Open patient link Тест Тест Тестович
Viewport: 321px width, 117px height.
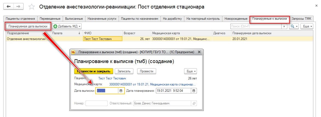point(114,78)
